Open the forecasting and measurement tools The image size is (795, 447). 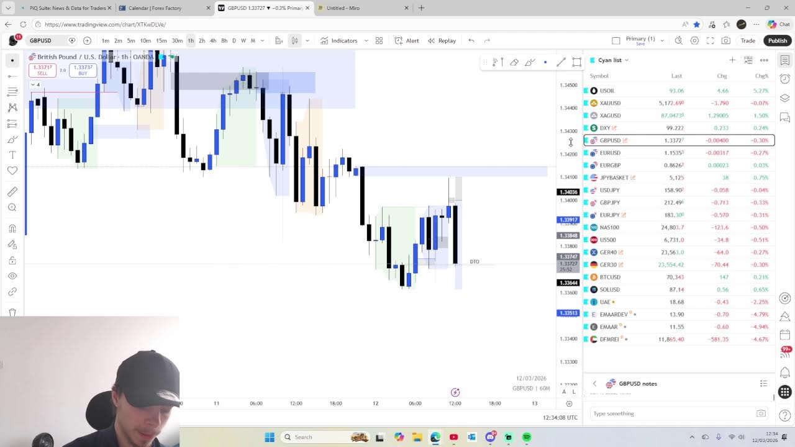12,124
